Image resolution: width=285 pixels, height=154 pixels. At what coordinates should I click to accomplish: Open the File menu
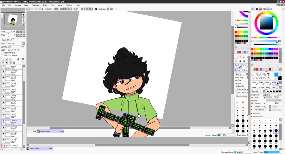pos(3,5)
